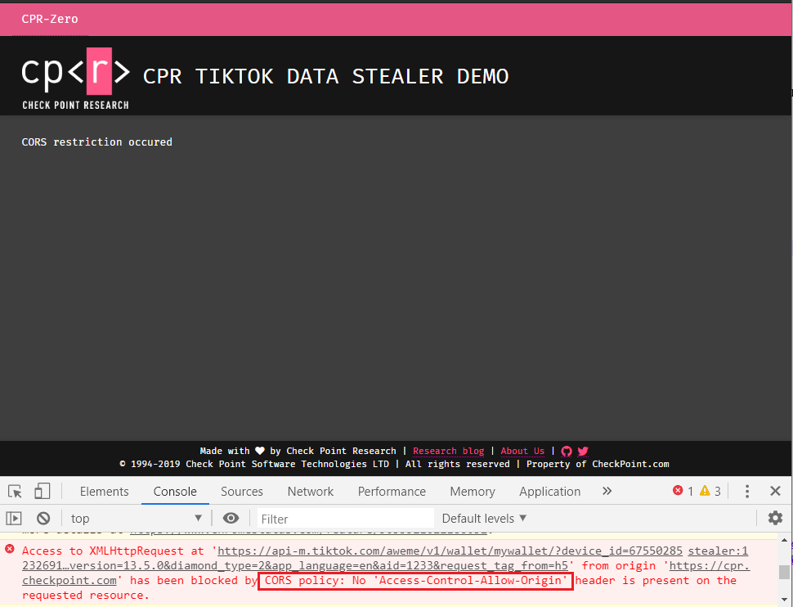Screen dimensions: 793x607
Task: Click the red error icon beside XMLHttpRequest message
Action: click(10, 549)
